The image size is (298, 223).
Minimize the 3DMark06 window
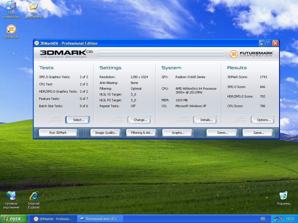coord(262,43)
